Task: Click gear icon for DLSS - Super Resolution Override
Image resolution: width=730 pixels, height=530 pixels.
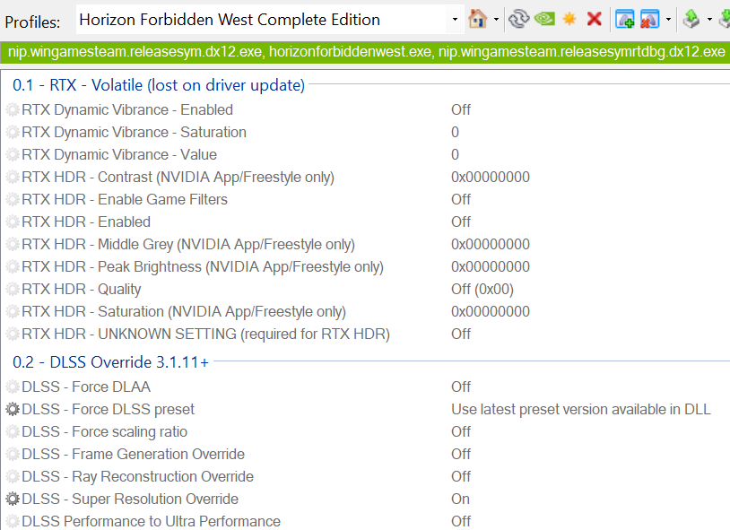Action: click(x=13, y=499)
